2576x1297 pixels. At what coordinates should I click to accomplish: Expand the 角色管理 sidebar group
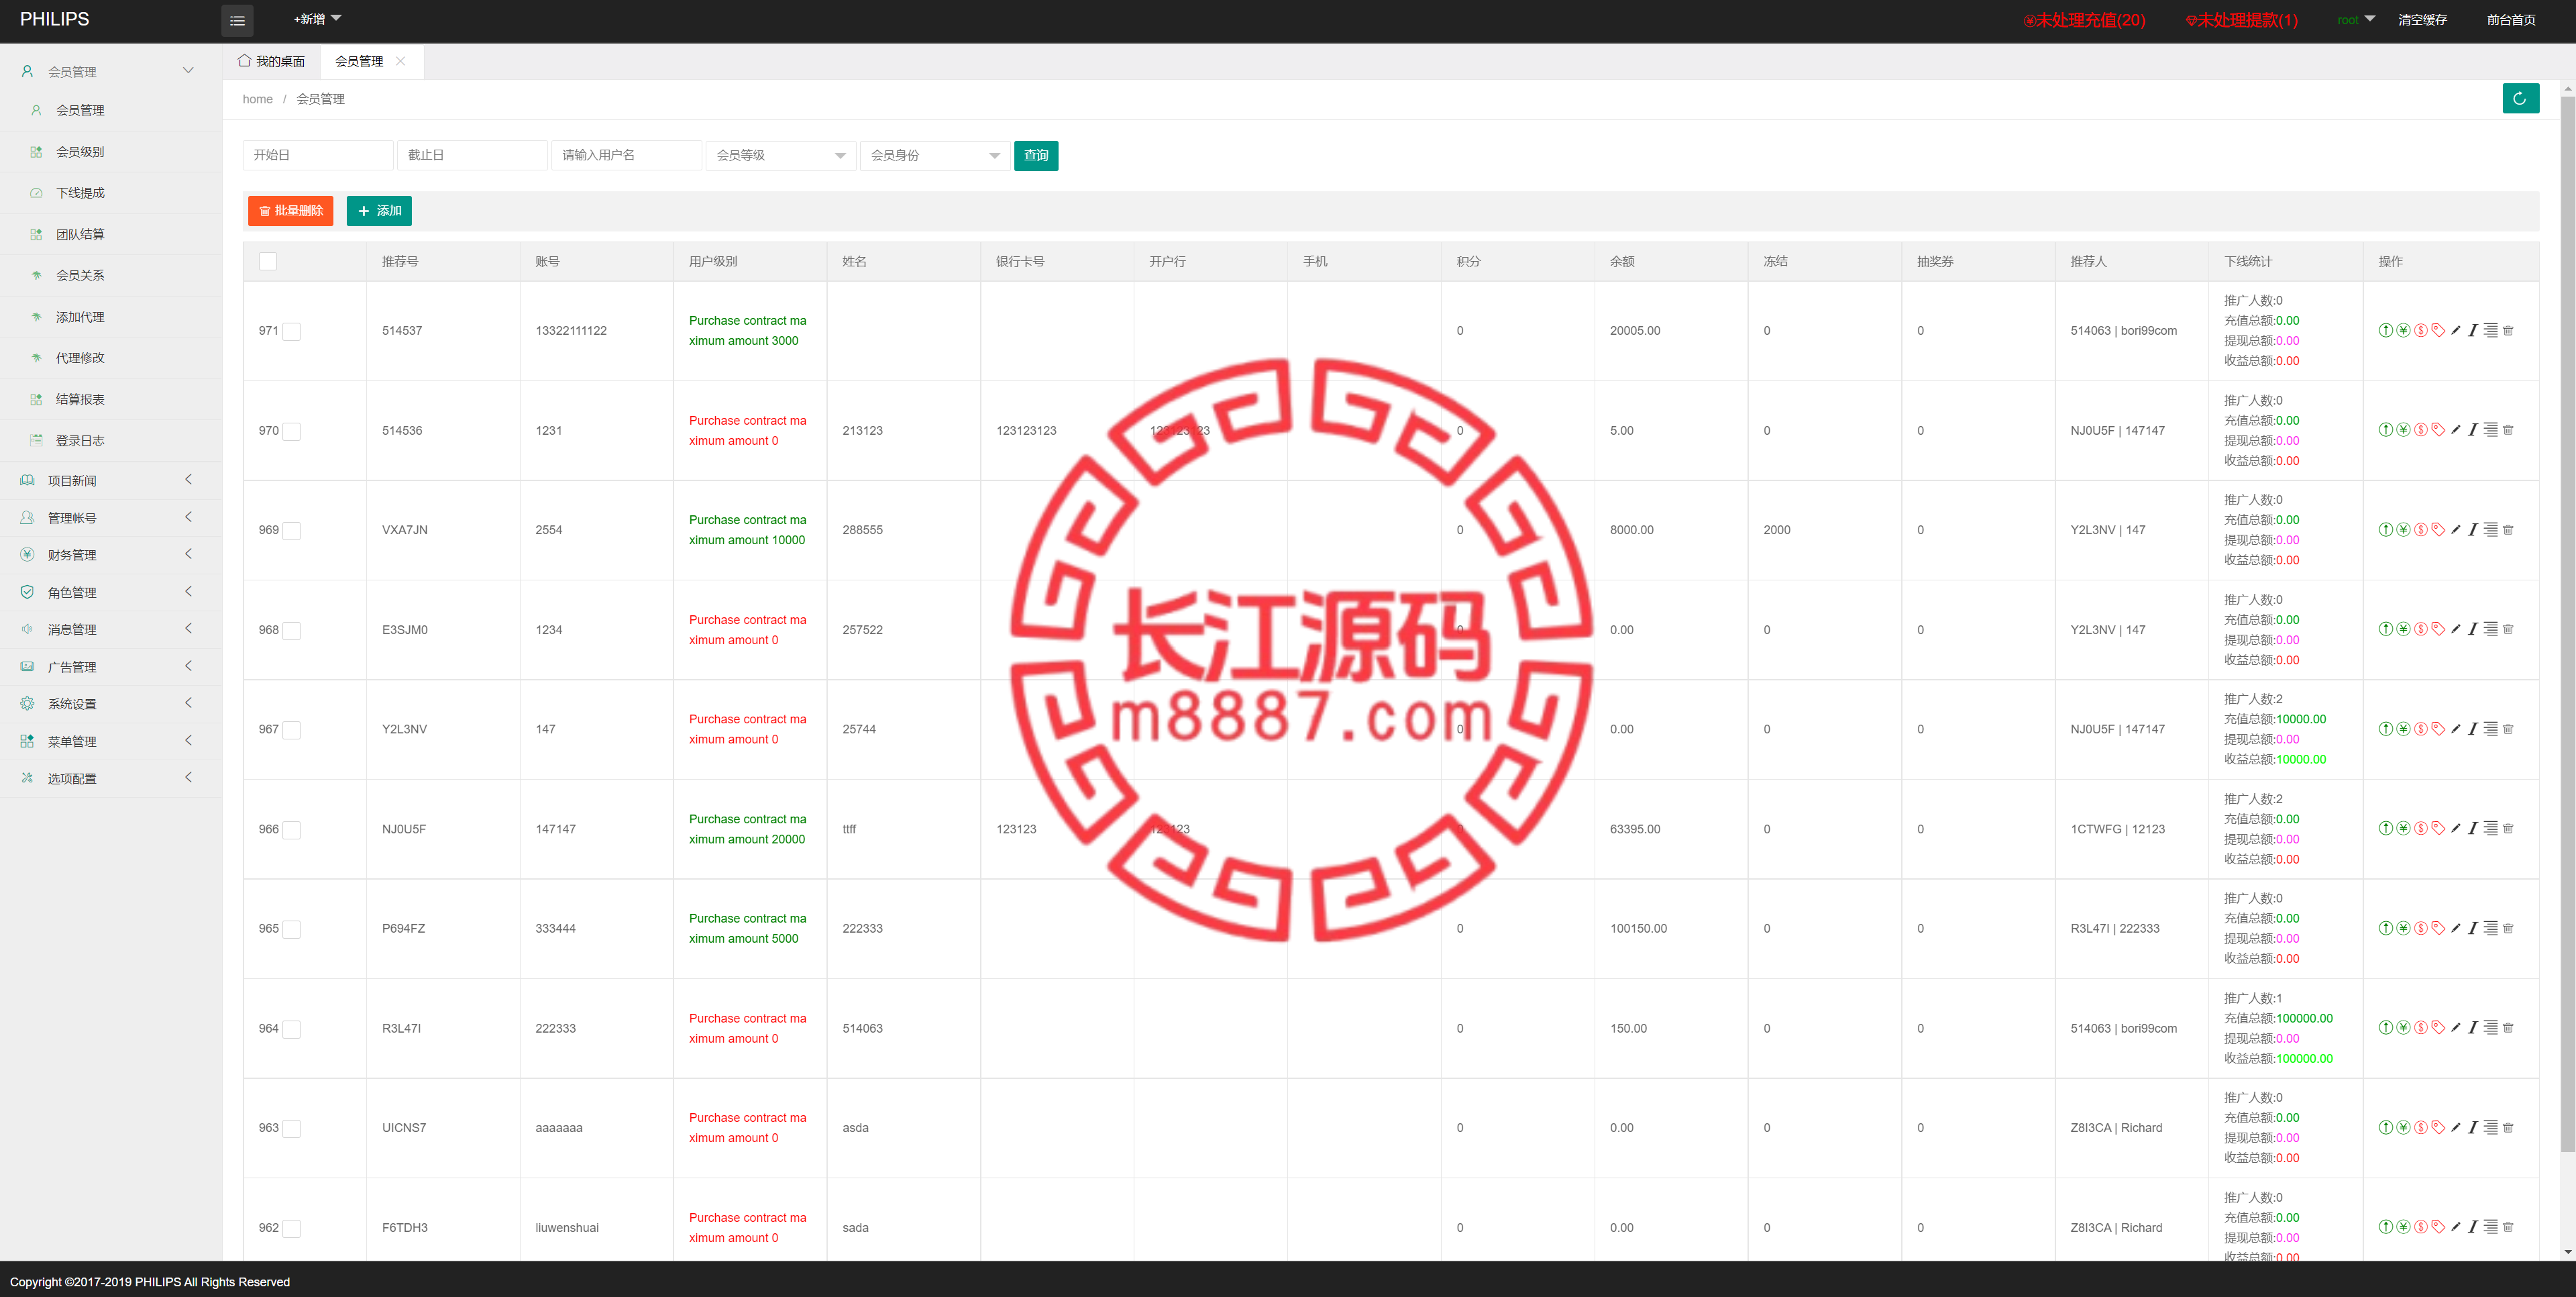[x=111, y=592]
